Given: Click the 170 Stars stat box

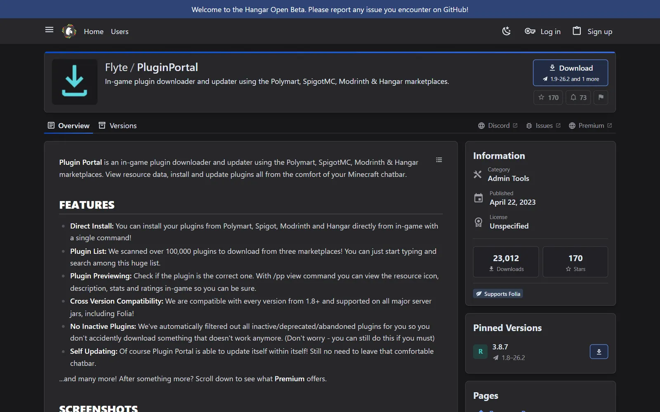Looking at the screenshot, I should pyautogui.click(x=575, y=262).
